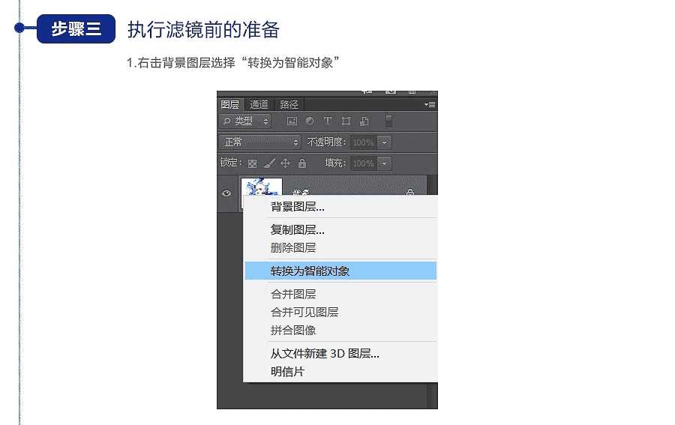This screenshot has width=675, height=425.
Task: Toggle the layer filtering switch
Action: pos(388,121)
